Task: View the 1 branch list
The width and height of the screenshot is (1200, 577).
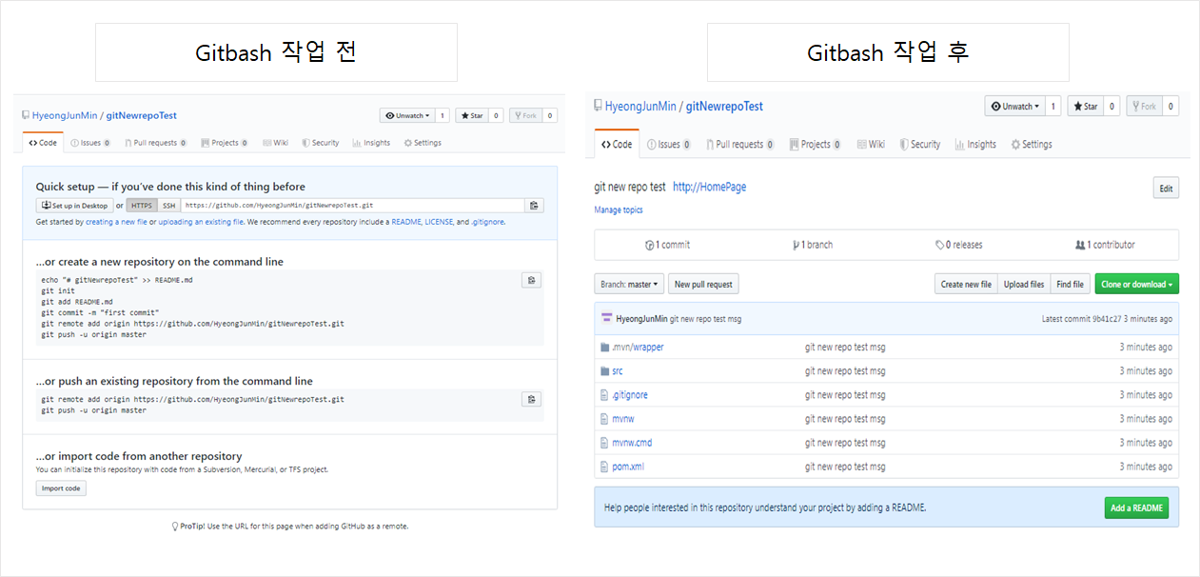Action: (x=812, y=245)
